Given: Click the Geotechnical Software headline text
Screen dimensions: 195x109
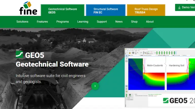Looking at the screenshot, I should (52, 64).
